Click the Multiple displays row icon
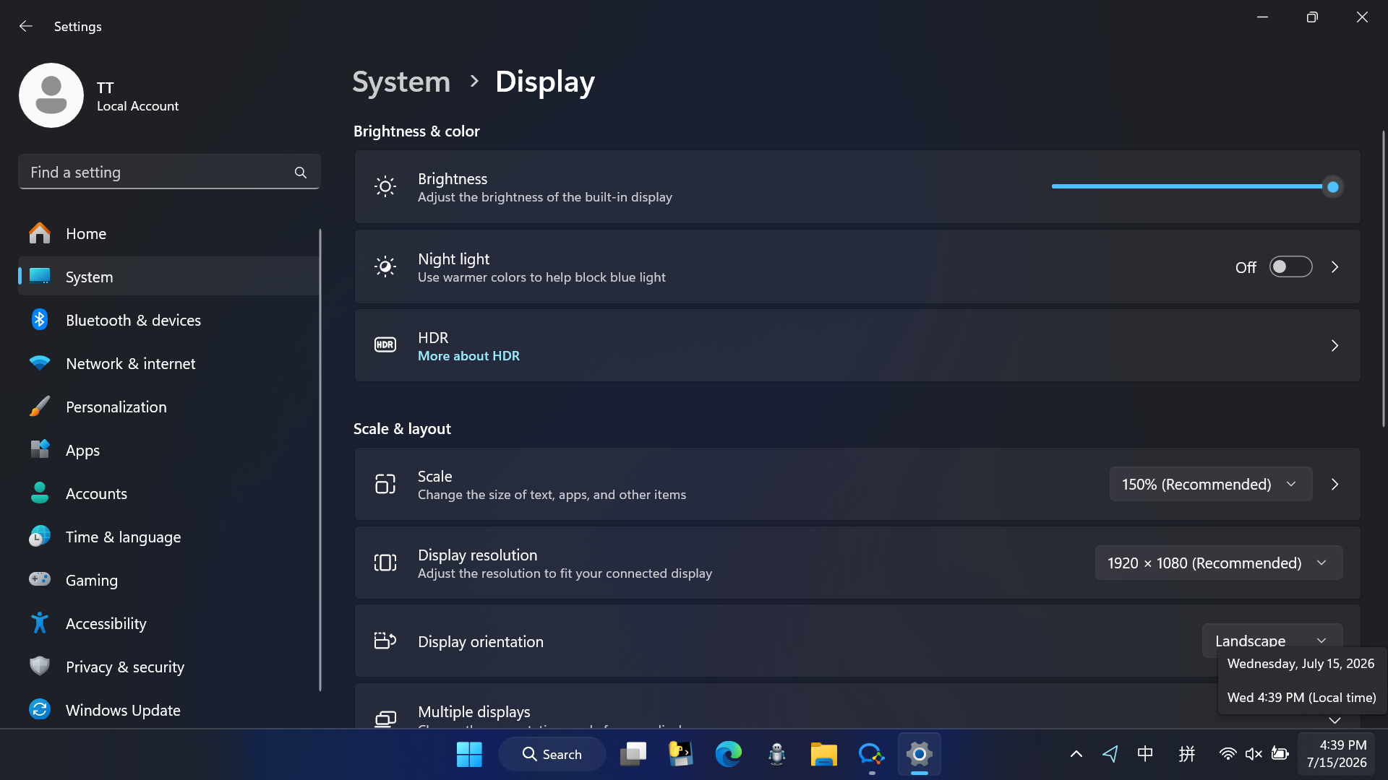 pos(385,719)
